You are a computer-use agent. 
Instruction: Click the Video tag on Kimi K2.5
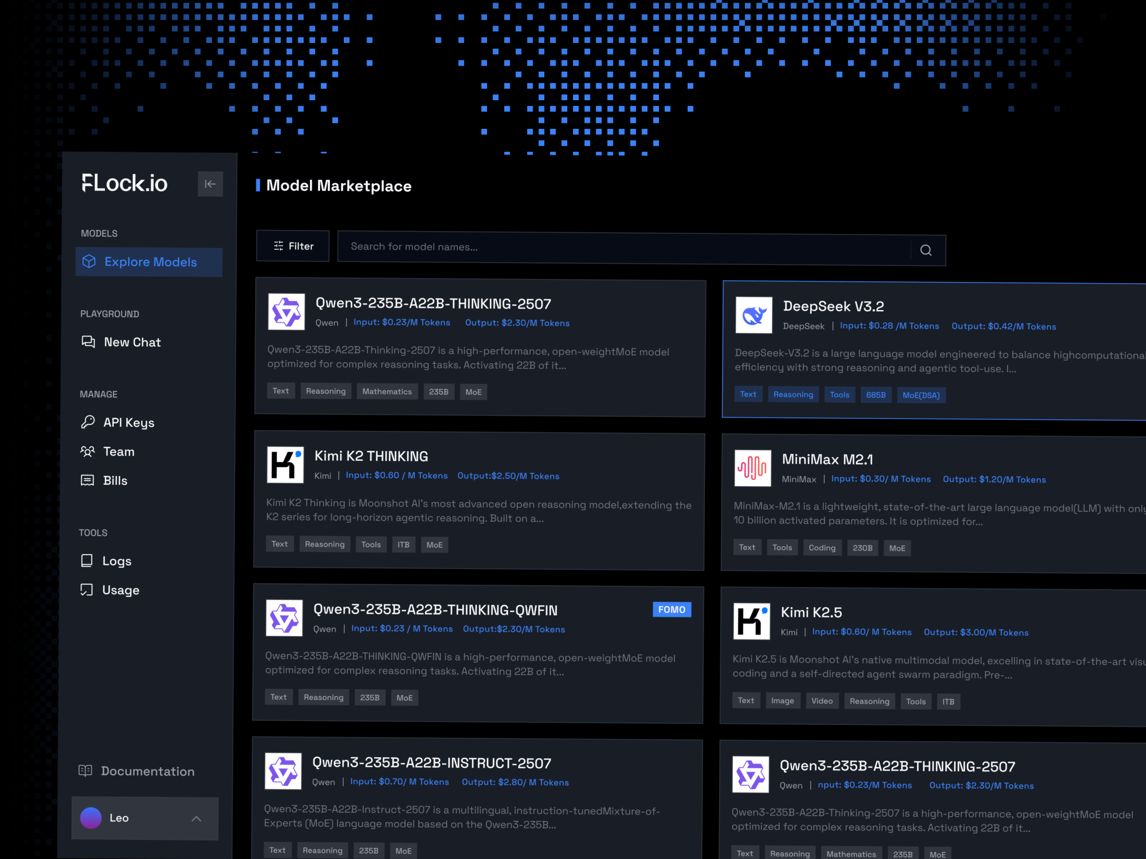pos(822,701)
